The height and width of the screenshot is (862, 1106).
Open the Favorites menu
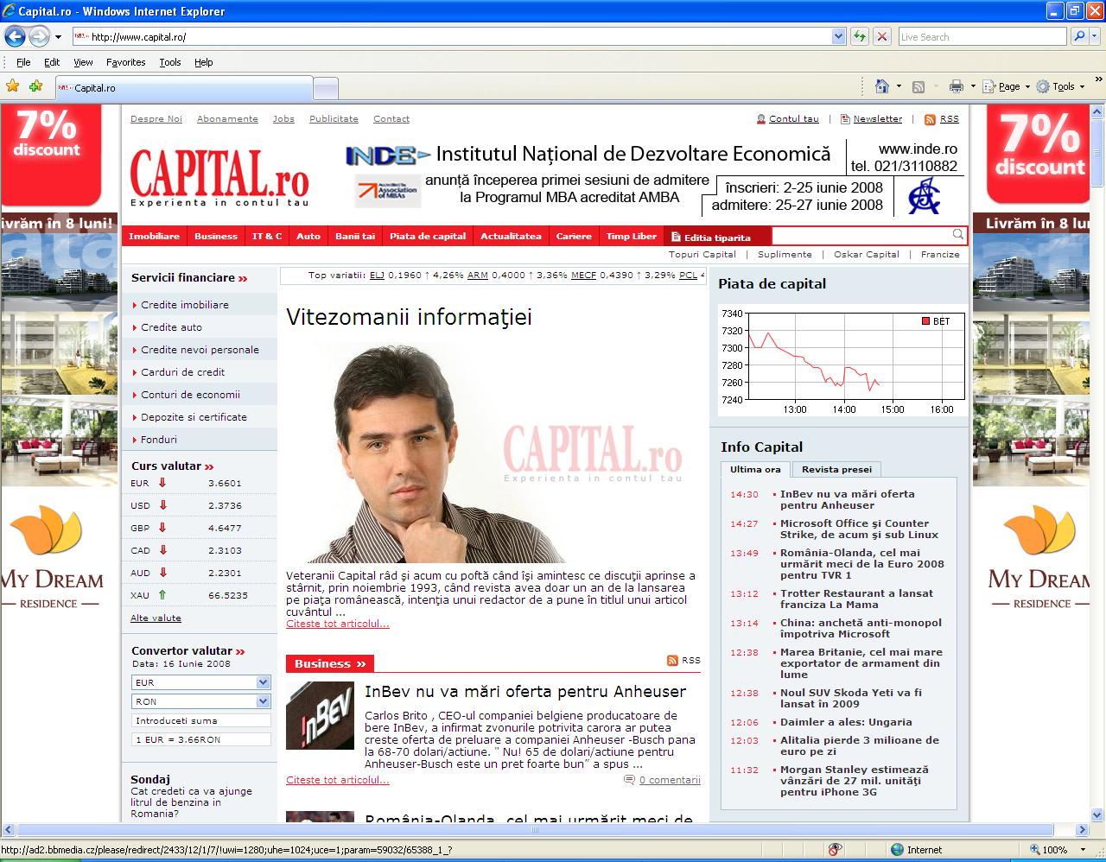tap(125, 62)
